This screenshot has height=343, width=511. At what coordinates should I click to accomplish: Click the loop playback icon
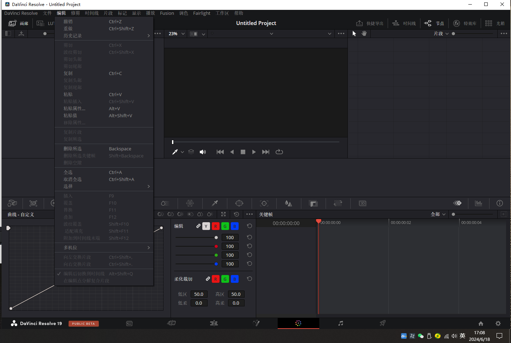click(279, 152)
